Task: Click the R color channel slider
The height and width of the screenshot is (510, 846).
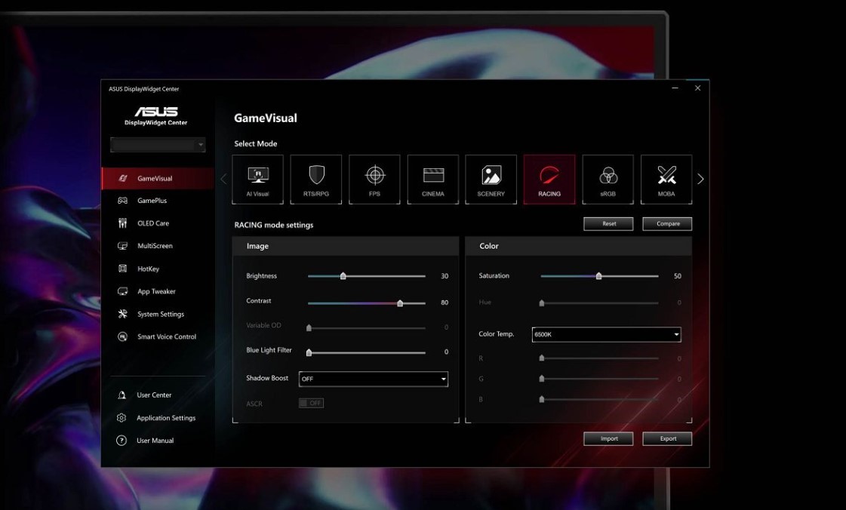Action: click(x=599, y=358)
